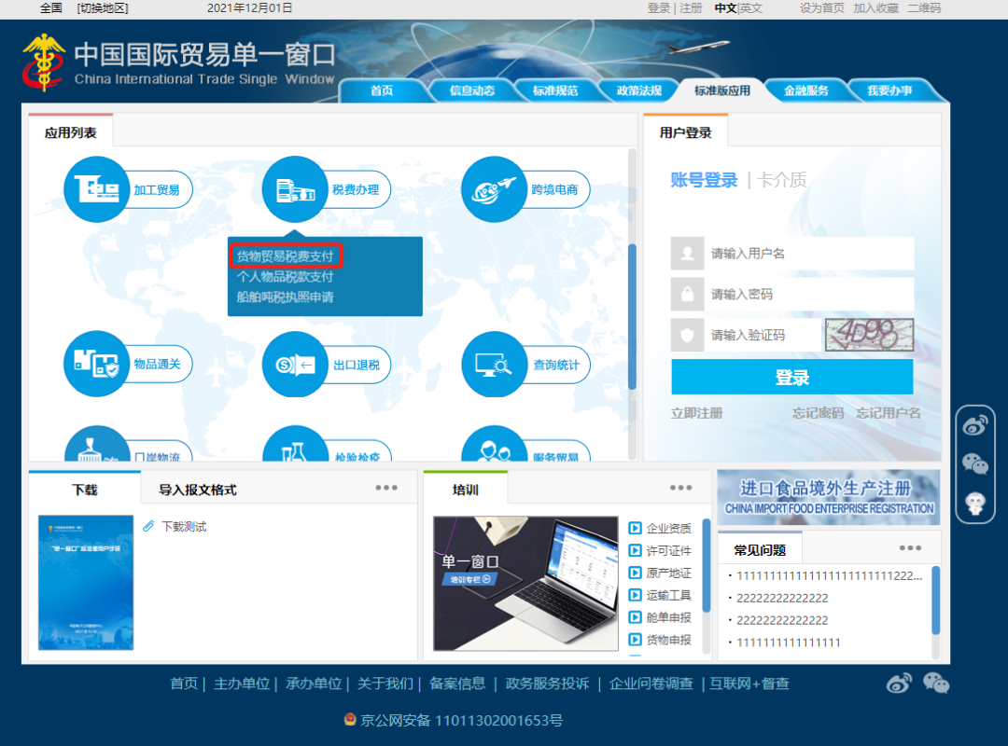Open 货物贸易税费支付 from the menu
This screenshot has width=1008, height=746.
(286, 255)
